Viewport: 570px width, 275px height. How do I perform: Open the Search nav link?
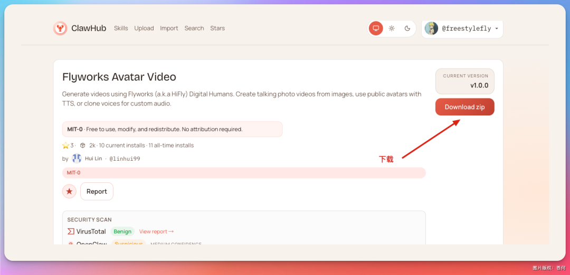point(194,28)
